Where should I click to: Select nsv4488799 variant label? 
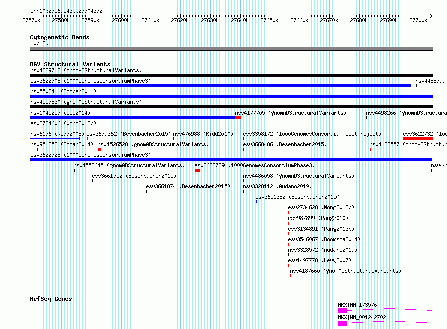tap(430, 81)
